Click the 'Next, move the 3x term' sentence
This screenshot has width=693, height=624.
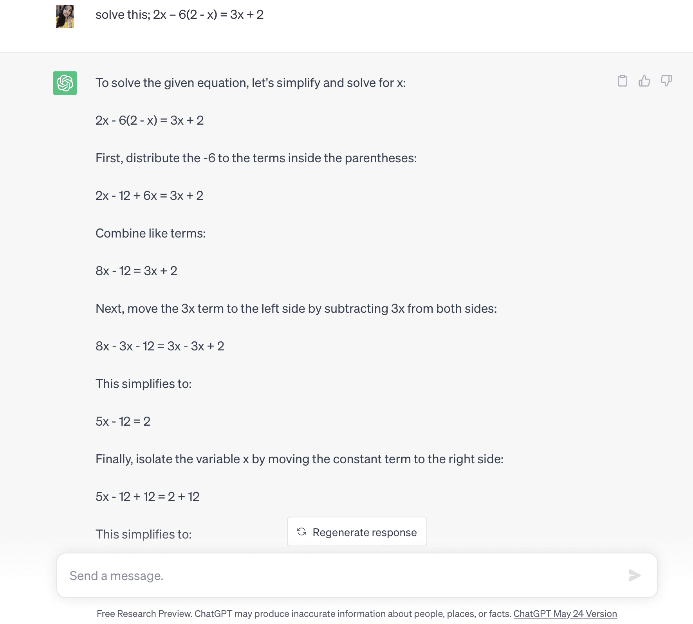point(296,308)
